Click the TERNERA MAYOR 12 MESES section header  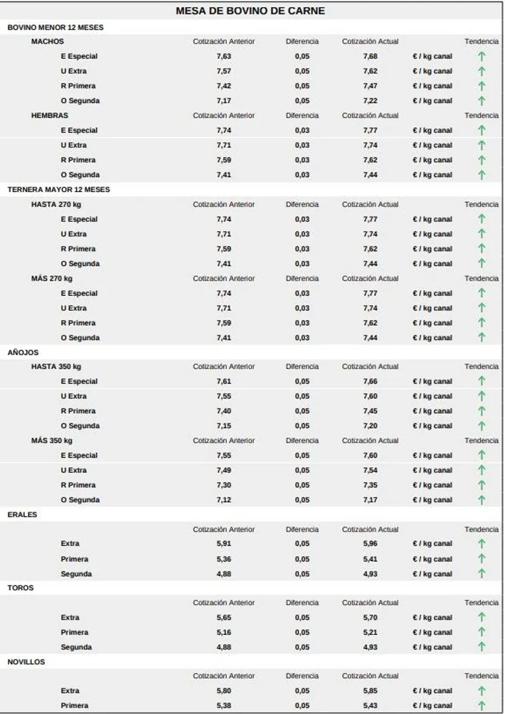pyautogui.click(x=59, y=190)
